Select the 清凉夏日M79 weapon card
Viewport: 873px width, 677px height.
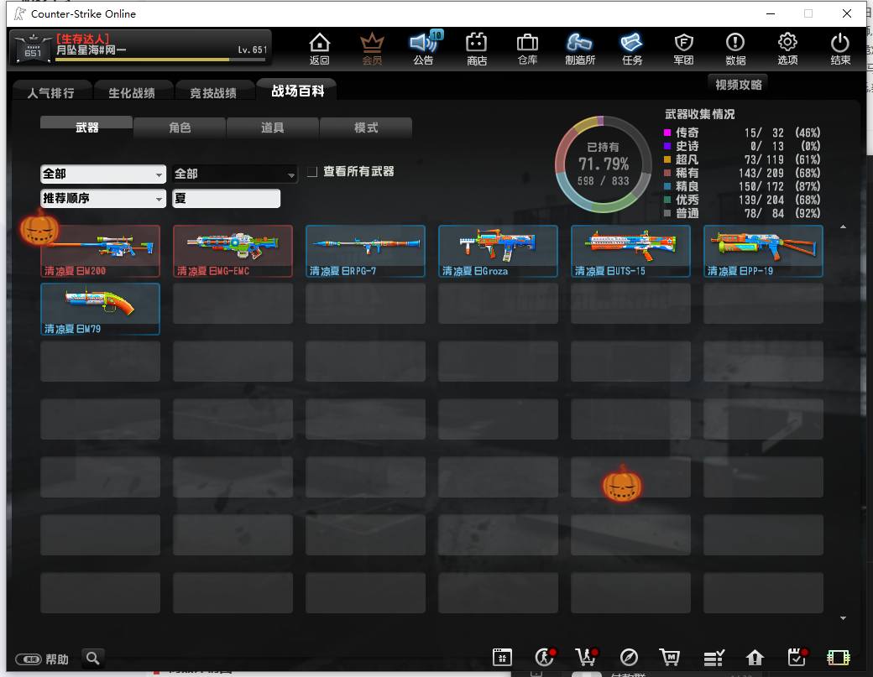pyautogui.click(x=100, y=309)
